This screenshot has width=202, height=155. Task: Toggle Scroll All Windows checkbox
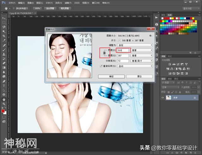click(14, 9)
